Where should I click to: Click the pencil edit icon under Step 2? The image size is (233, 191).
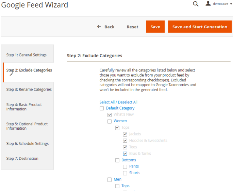pyautogui.click(x=12, y=74)
